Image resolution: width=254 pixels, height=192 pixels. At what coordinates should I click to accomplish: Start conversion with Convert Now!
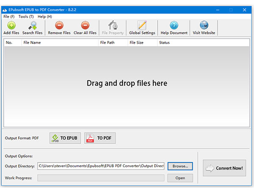click(224, 168)
